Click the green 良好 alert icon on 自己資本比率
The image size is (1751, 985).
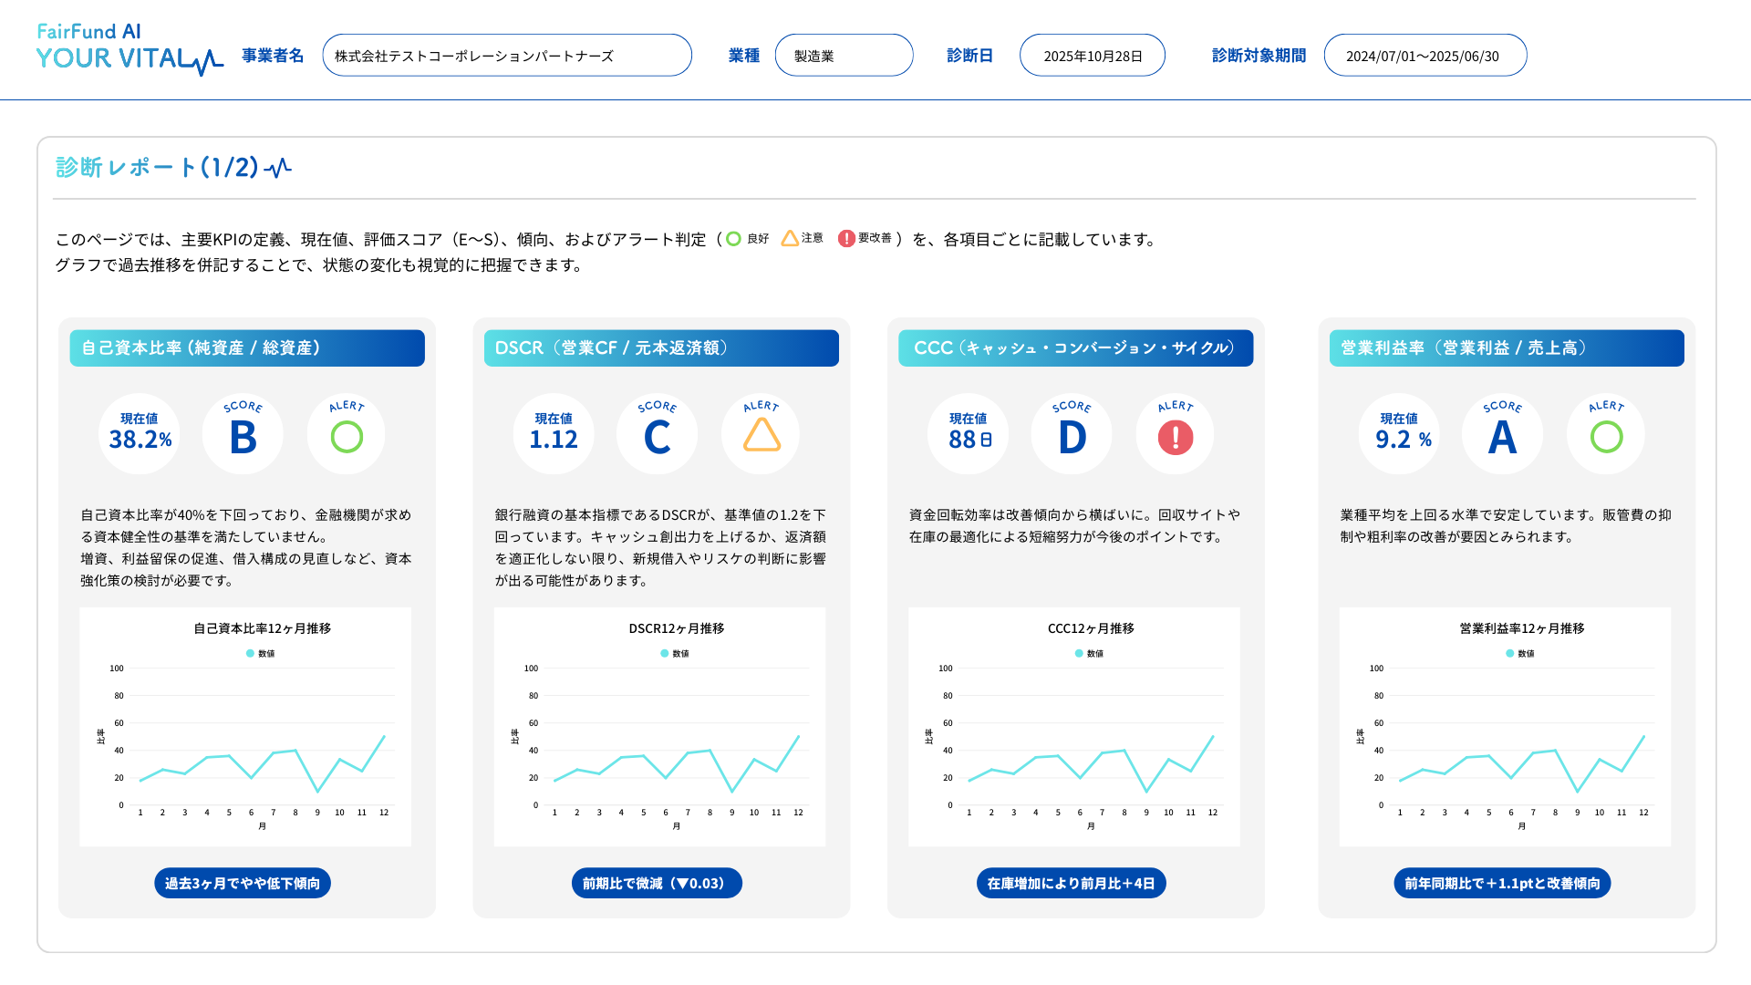tap(346, 434)
